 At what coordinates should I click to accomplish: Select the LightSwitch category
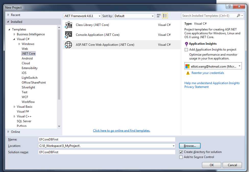coord(30,78)
